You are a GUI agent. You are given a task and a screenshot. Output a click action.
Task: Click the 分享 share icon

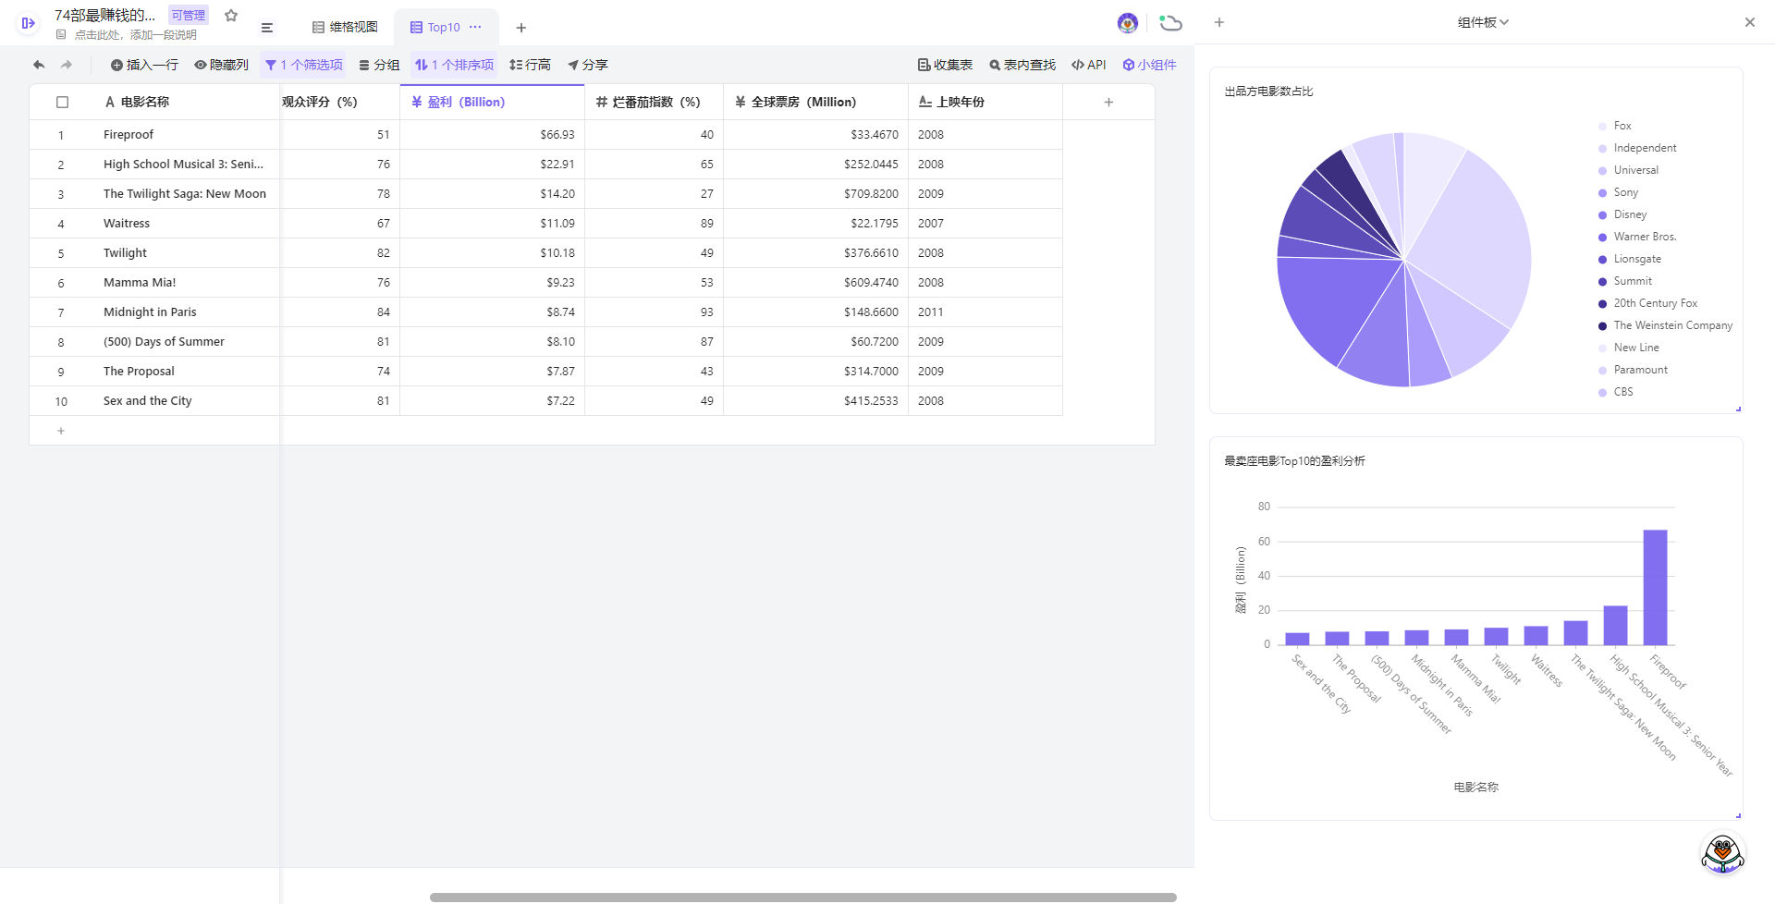click(589, 65)
